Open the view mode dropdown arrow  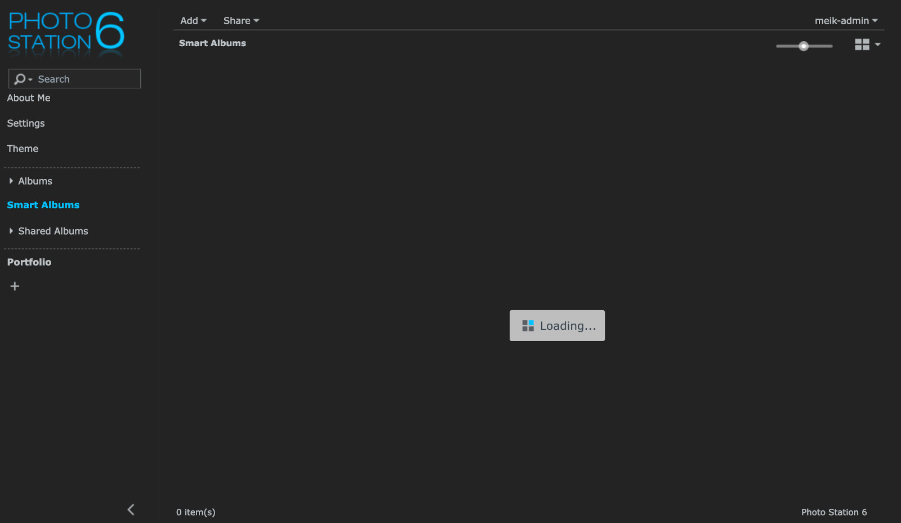[x=877, y=44]
